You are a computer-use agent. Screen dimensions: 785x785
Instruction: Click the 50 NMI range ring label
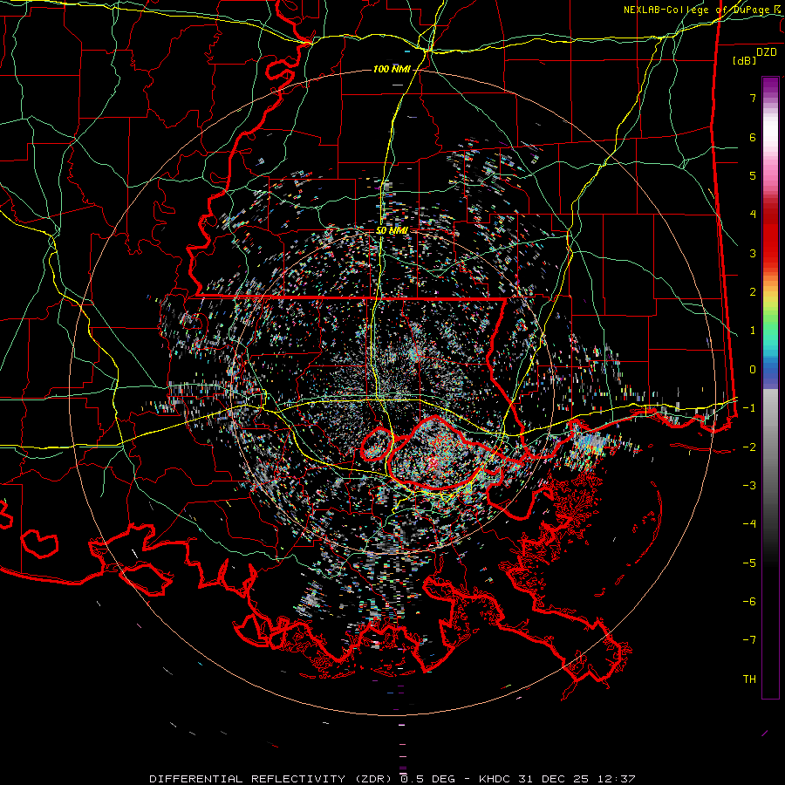pos(392,230)
